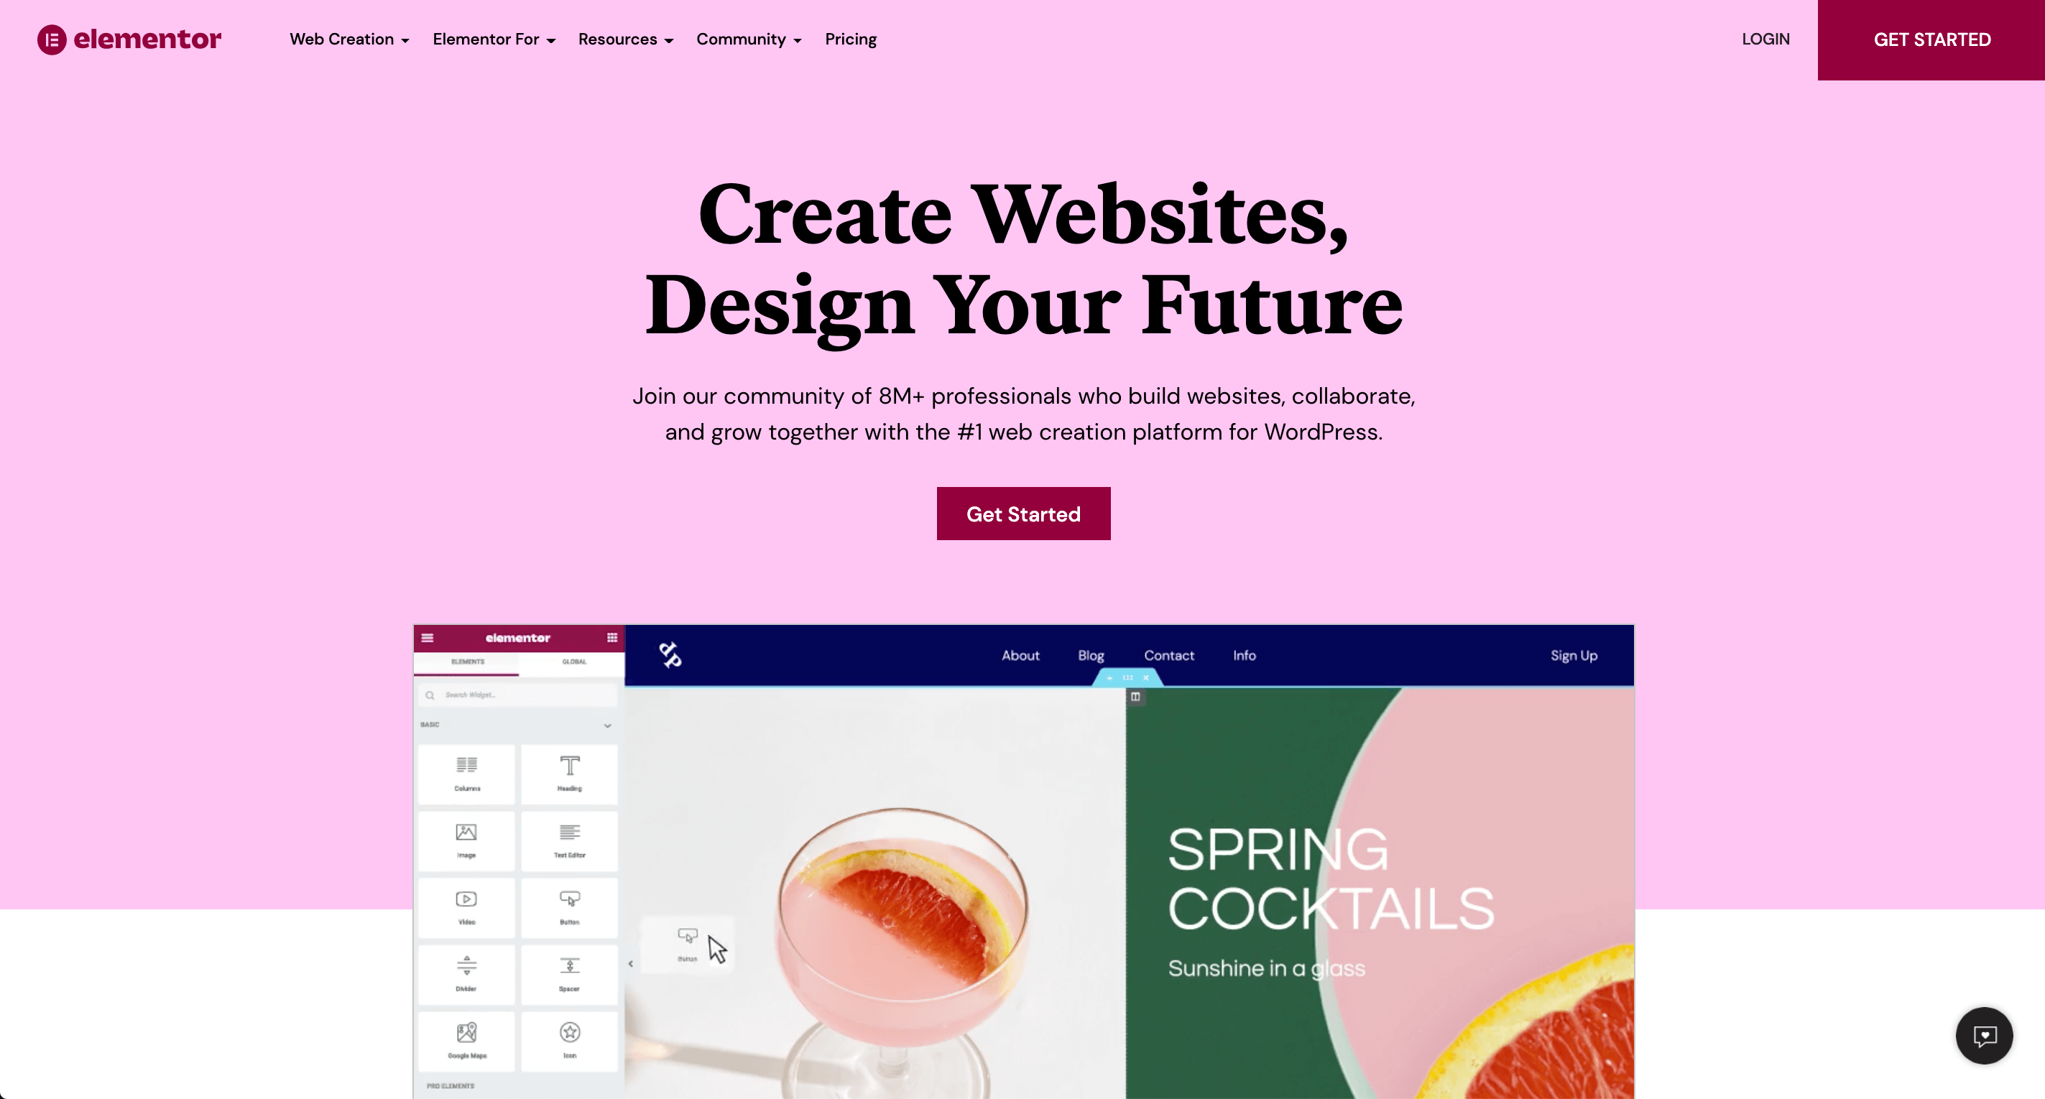
Task: Expand the Web Creation dropdown menu
Action: pyautogui.click(x=346, y=38)
